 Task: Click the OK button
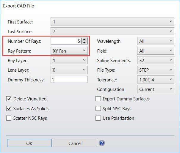click(x=29, y=143)
